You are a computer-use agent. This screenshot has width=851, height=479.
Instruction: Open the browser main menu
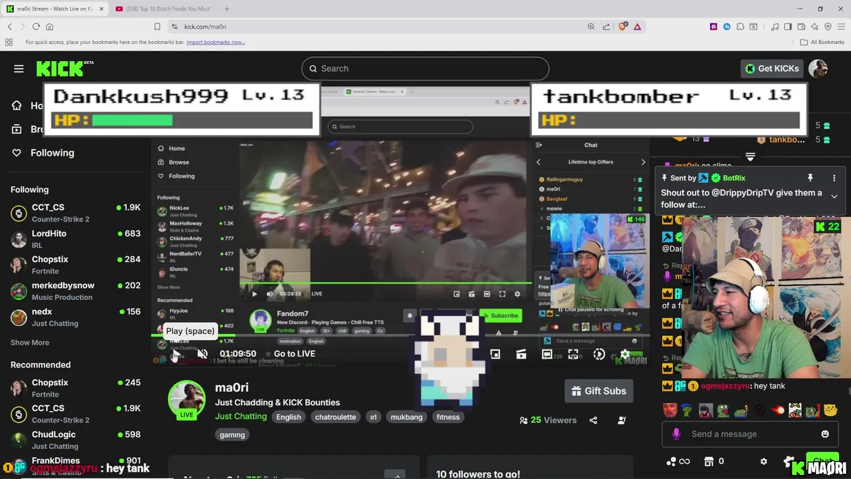[841, 27]
